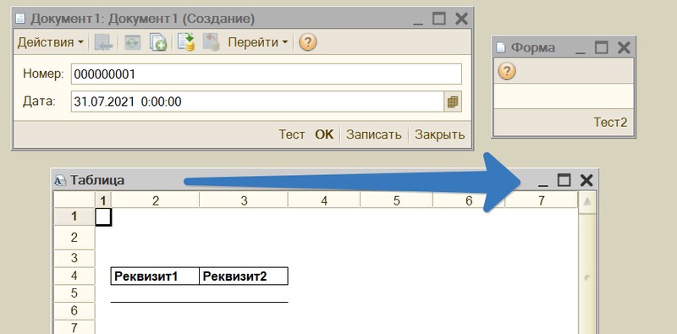This screenshot has height=334, width=677.
Task: Select row header 3 in Таблица
Action: 74,258
